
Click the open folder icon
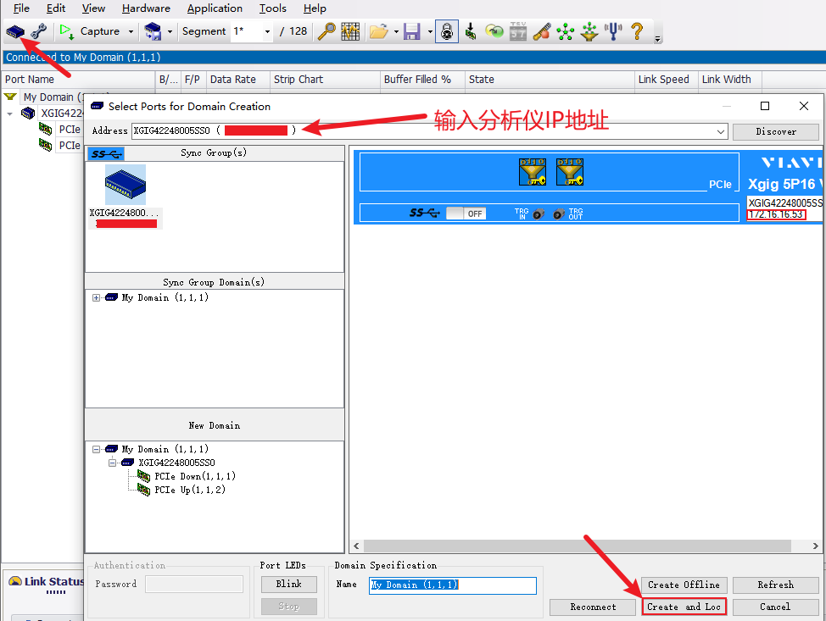(378, 31)
